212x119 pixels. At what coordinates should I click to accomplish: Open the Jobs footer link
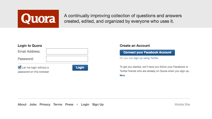click(x=33, y=104)
